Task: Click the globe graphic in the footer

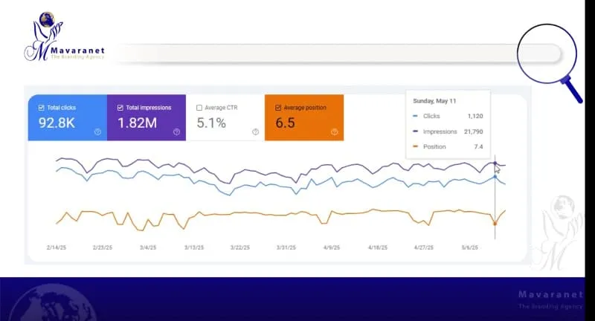Action: pyautogui.click(x=52, y=305)
